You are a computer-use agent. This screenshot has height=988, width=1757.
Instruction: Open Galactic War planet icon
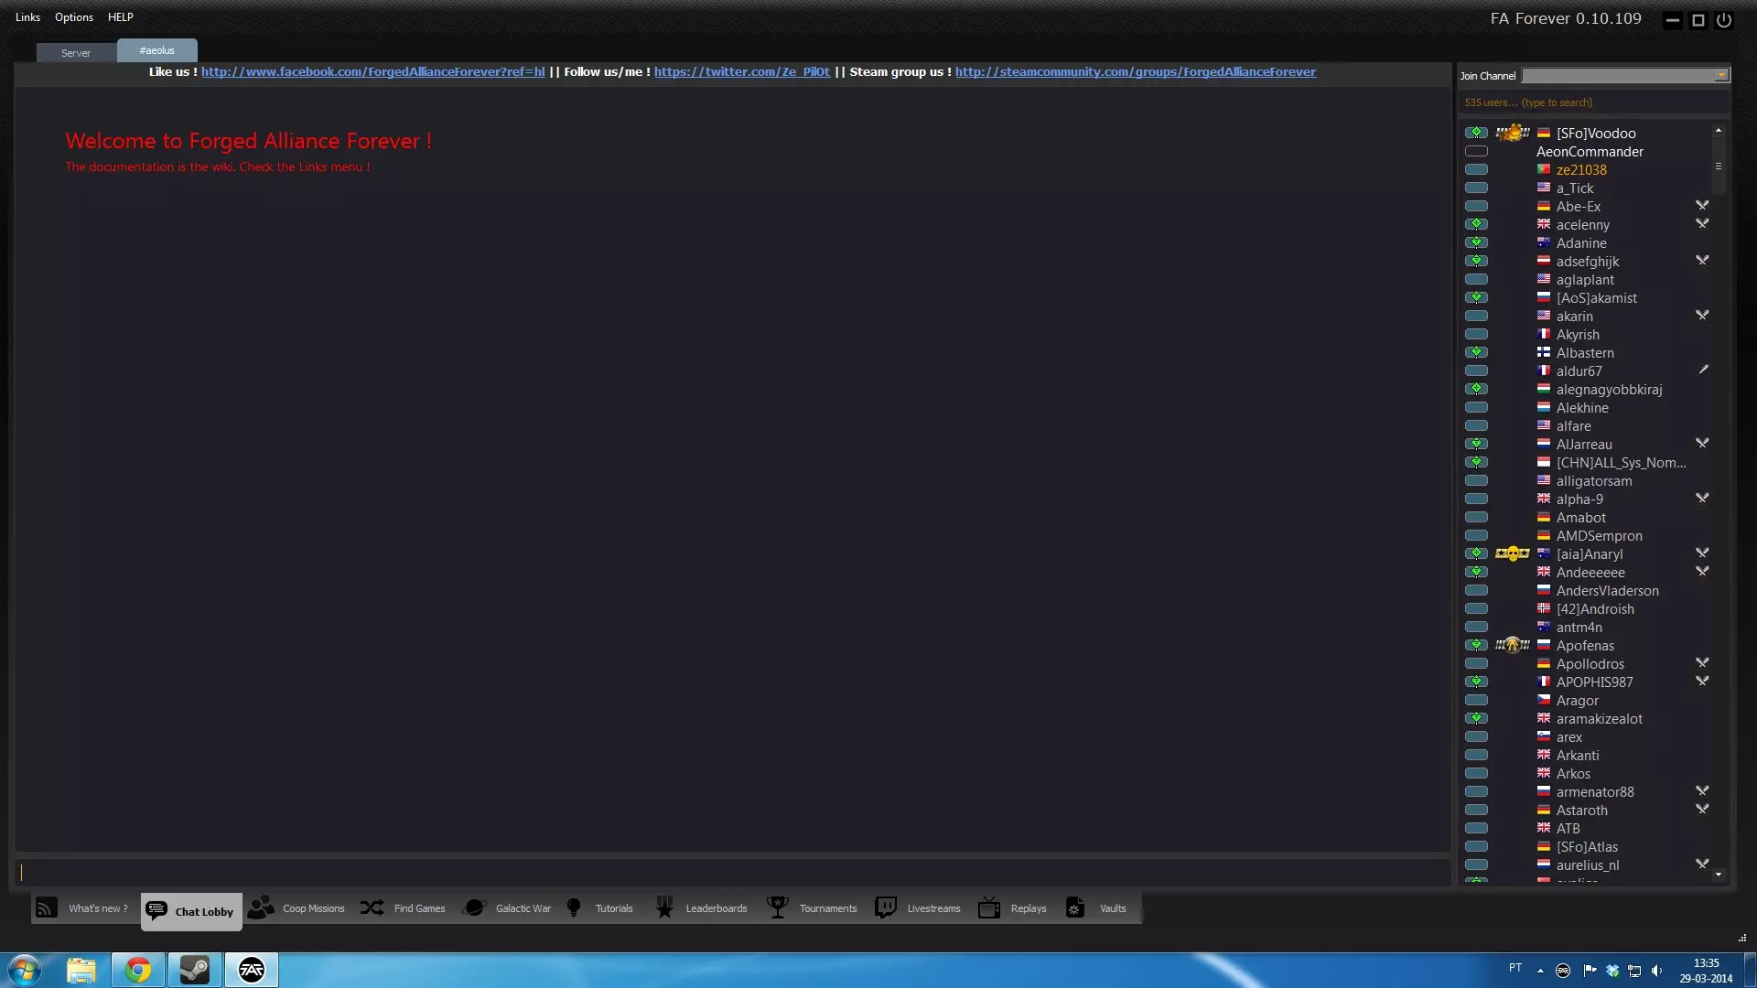474,907
